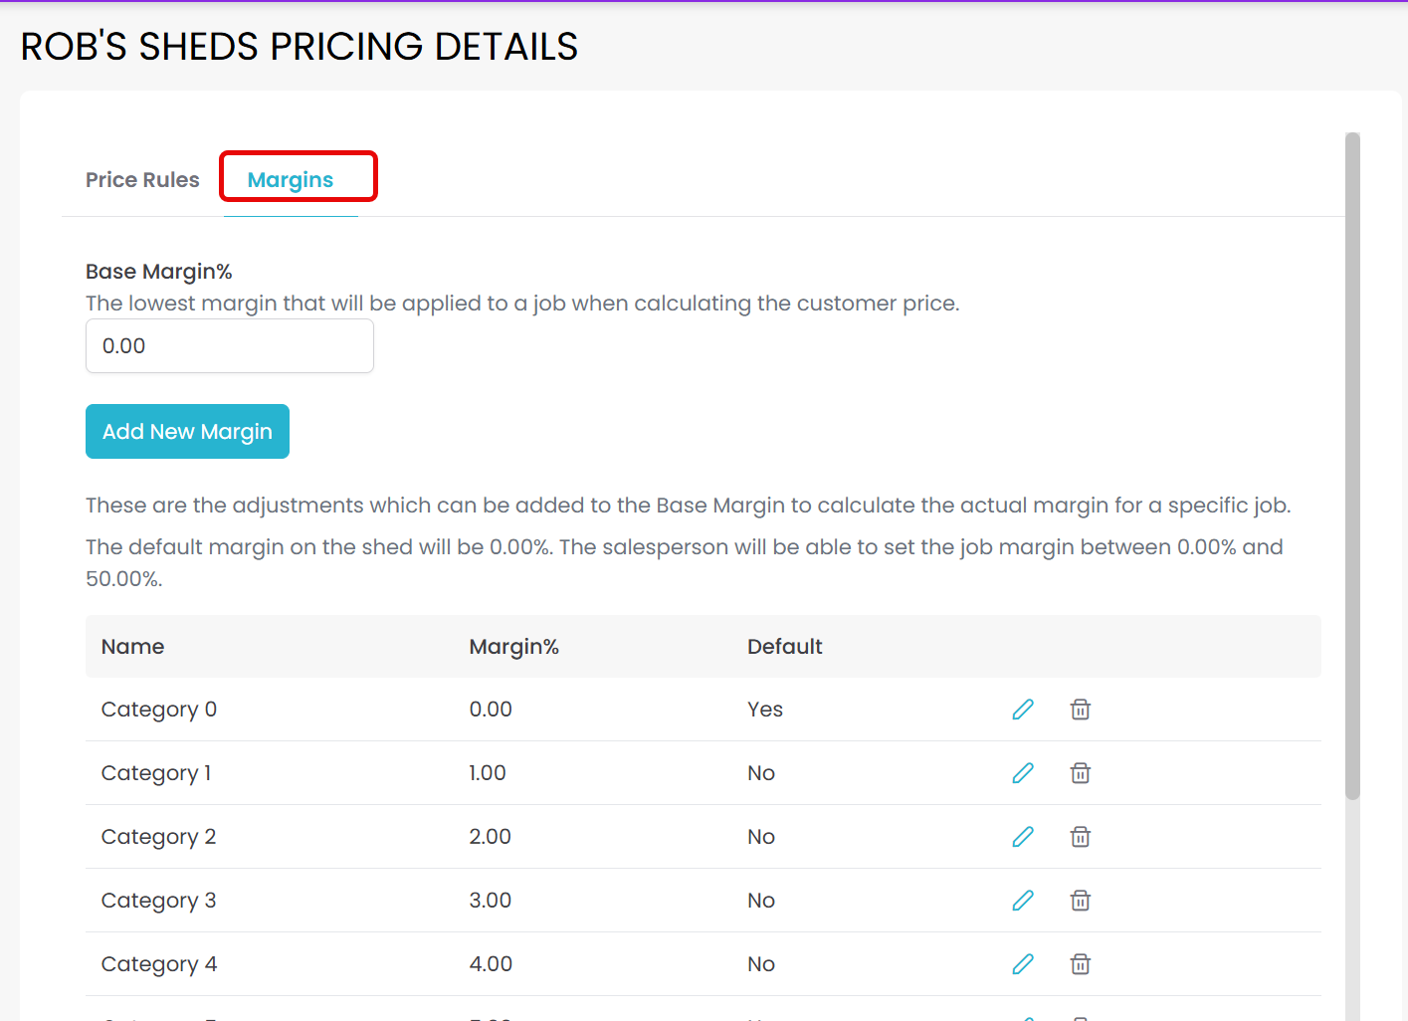Trash the Category 3 margin

1080,901
